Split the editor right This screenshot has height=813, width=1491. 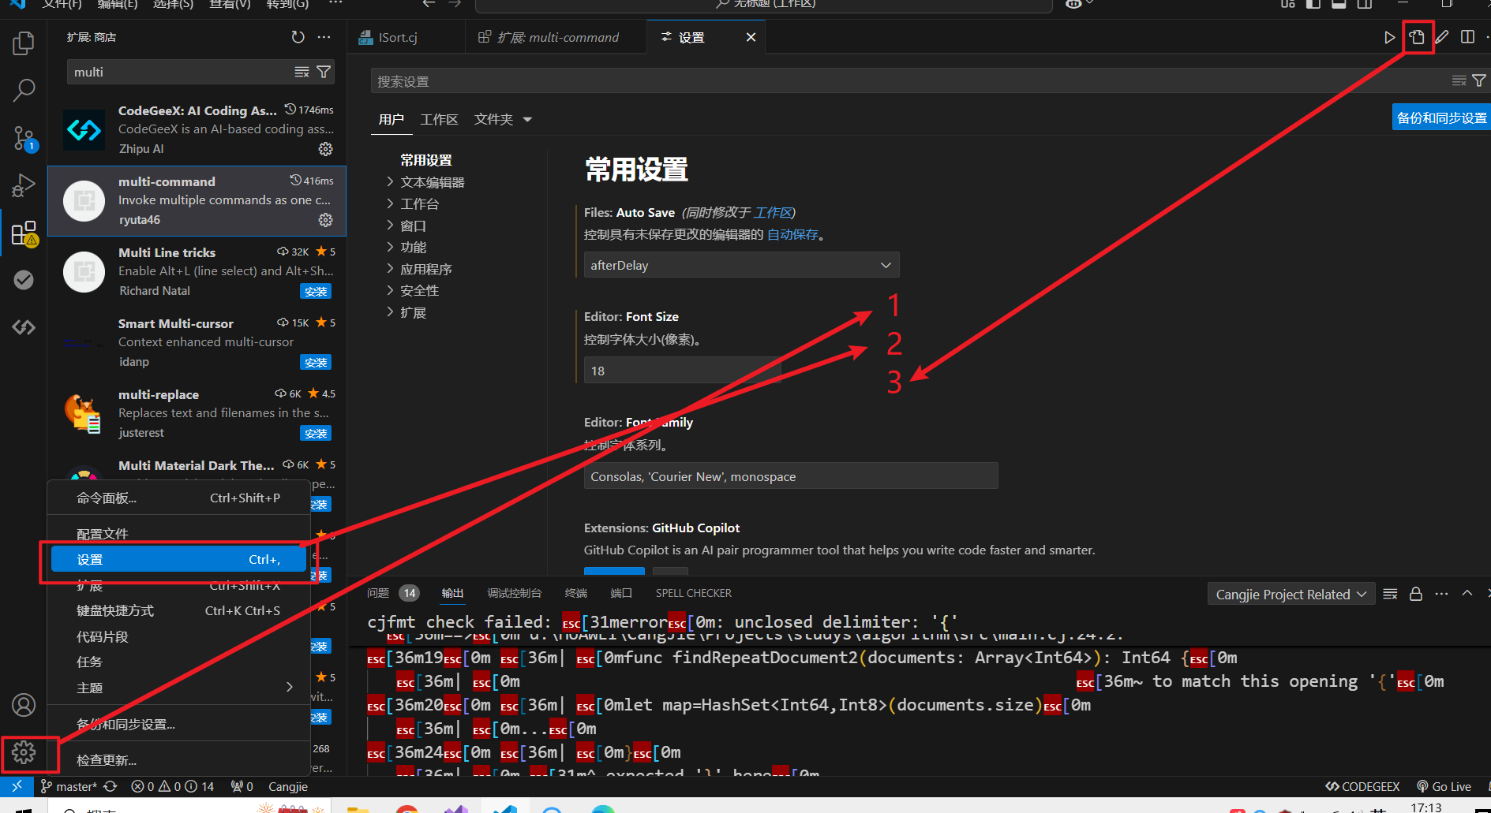(x=1467, y=37)
